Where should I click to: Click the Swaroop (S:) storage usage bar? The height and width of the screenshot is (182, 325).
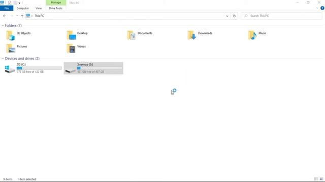100,68
